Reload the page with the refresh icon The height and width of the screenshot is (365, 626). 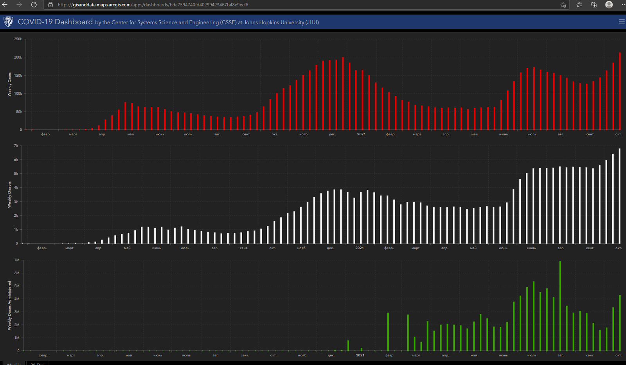click(34, 5)
